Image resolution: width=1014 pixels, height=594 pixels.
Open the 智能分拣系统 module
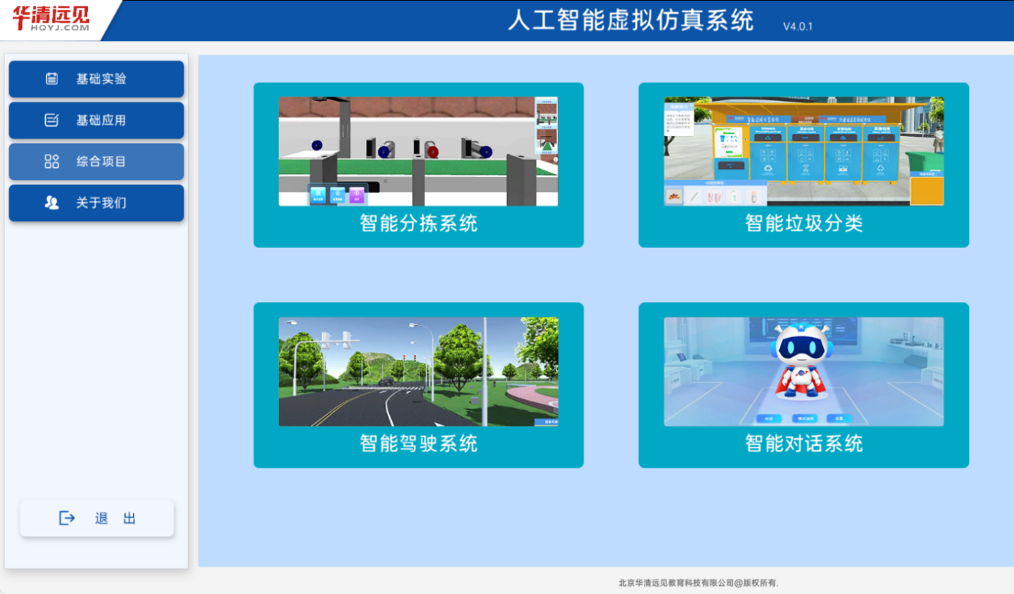point(418,150)
